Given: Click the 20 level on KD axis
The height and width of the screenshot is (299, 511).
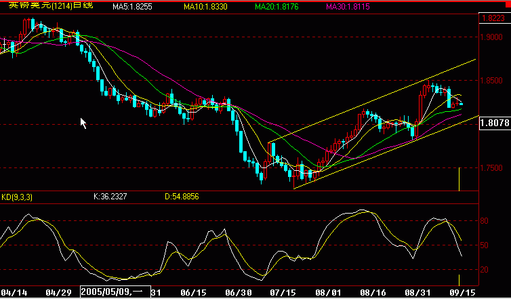Looking at the screenshot, I should click(485, 270).
